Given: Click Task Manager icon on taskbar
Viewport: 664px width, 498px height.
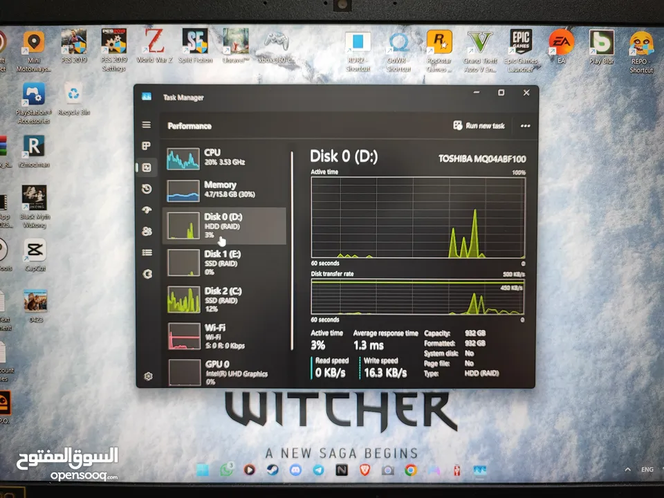Looking at the screenshot, I should (x=480, y=470).
